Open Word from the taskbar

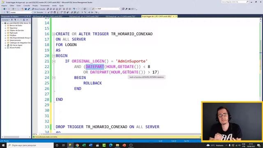(x=90, y=145)
